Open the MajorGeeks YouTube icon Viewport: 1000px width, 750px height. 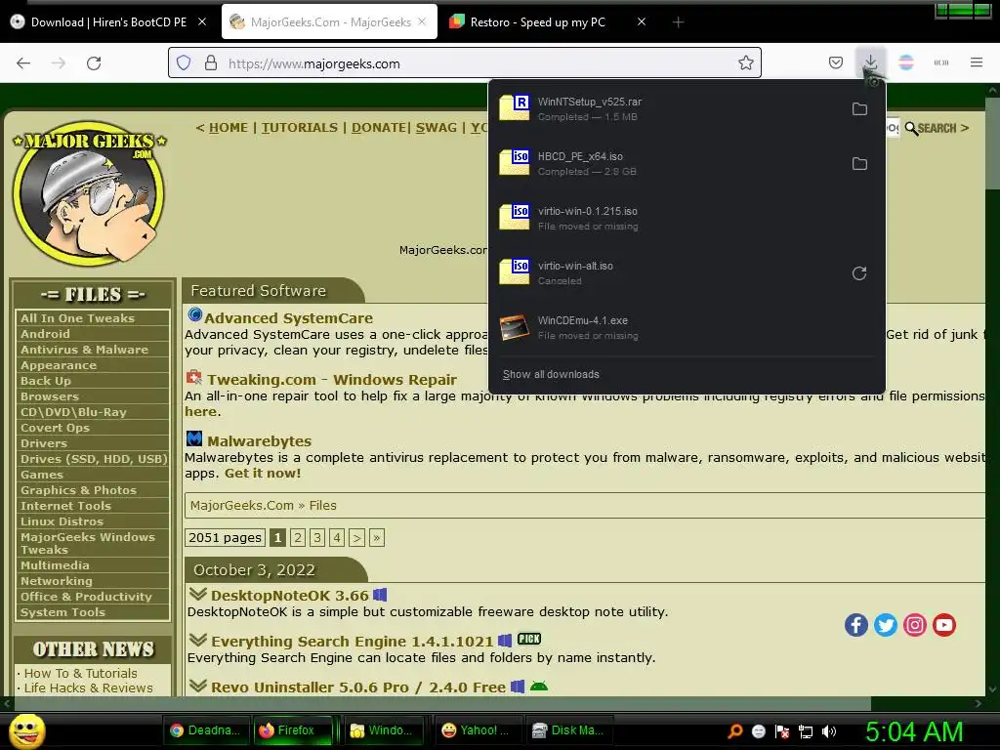[x=944, y=625]
